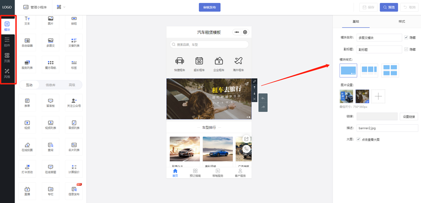Image resolution: width=421 pixels, height=203 pixels.
Task: Open the 风格 sidebar section
Action: [7, 73]
